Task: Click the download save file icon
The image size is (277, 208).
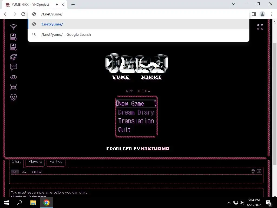Action: (14, 47)
